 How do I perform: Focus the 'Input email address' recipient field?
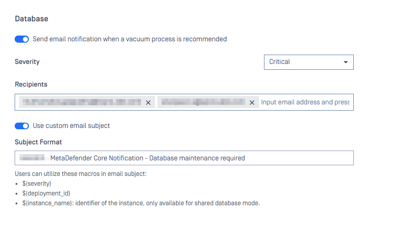point(305,102)
